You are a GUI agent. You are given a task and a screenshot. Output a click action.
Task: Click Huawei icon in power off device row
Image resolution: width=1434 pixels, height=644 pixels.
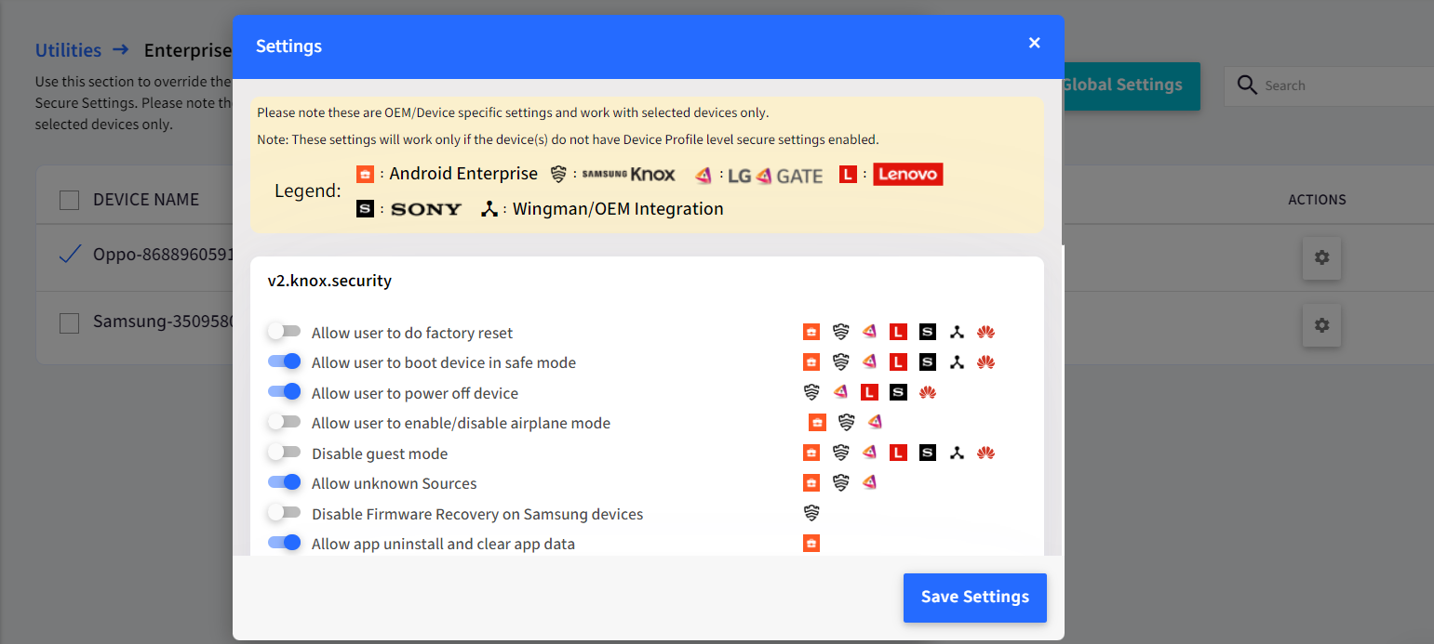(x=927, y=392)
